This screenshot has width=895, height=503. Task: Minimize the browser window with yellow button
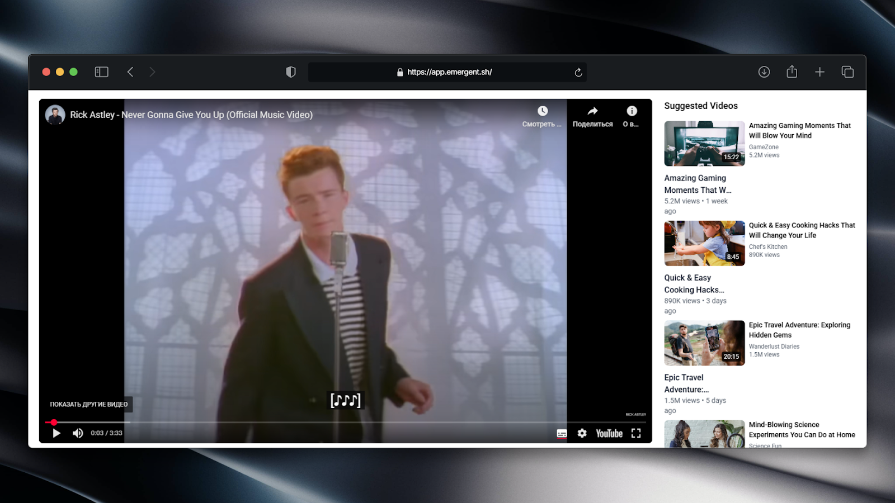[x=60, y=72]
